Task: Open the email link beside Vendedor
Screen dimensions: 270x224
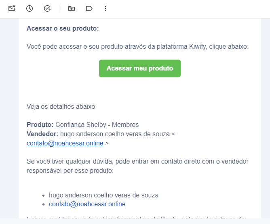Action: pyautogui.click(x=65, y=143)
